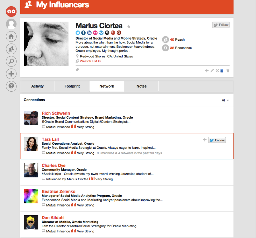
Task: Click the 'My Influencers' page title
Action: [x=63, y=5]
